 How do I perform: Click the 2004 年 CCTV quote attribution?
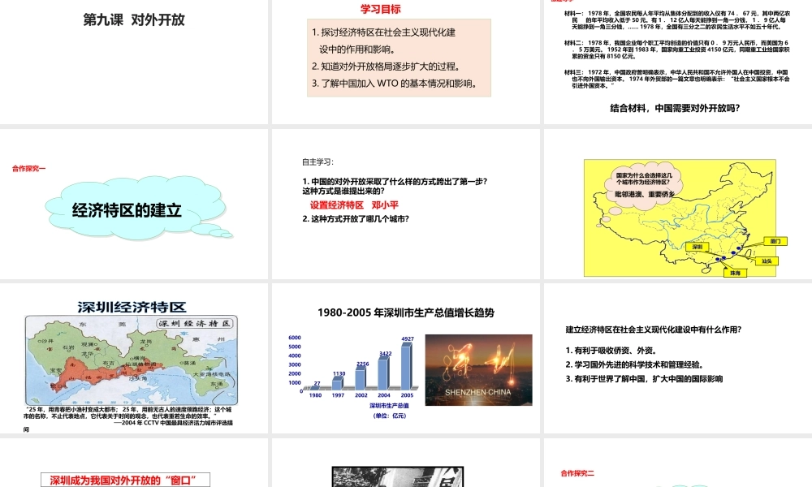pos(174,423)
